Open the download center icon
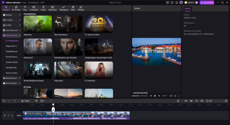The image size is (230, 125). point(177,3)
